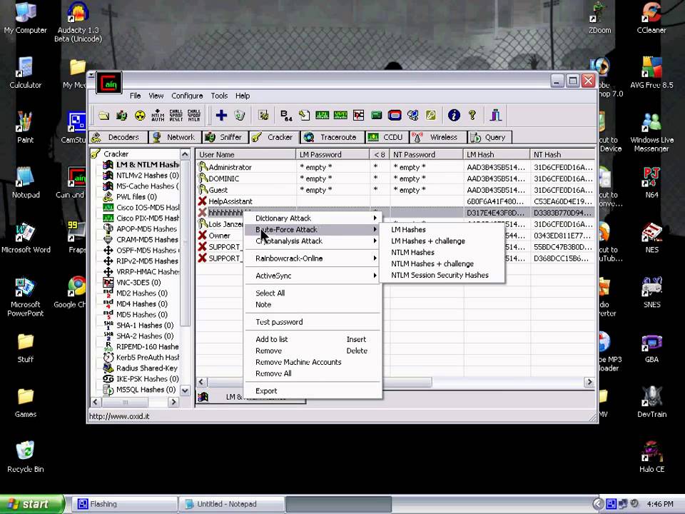Click the NTLM AUTH toolbar icon
The image size is (685, 514).
[158, 116]
